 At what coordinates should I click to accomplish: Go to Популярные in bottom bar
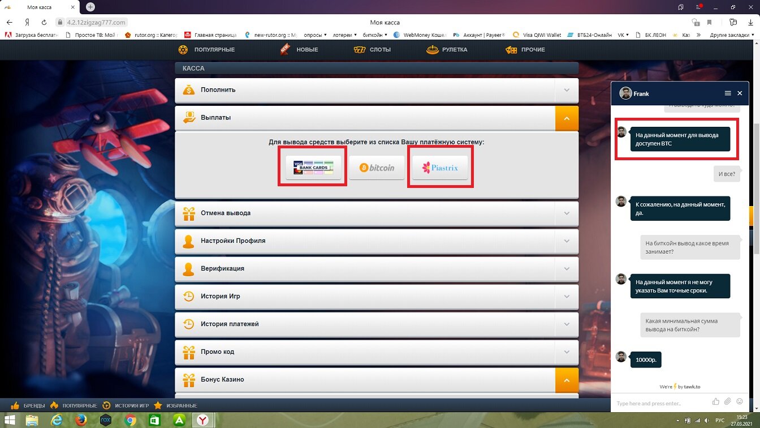pos(74,405)
